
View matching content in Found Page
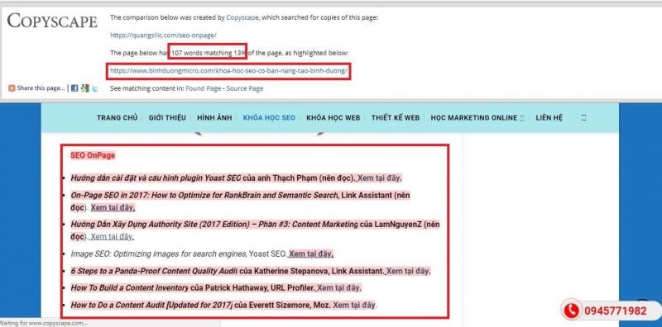tap(203, 88)
